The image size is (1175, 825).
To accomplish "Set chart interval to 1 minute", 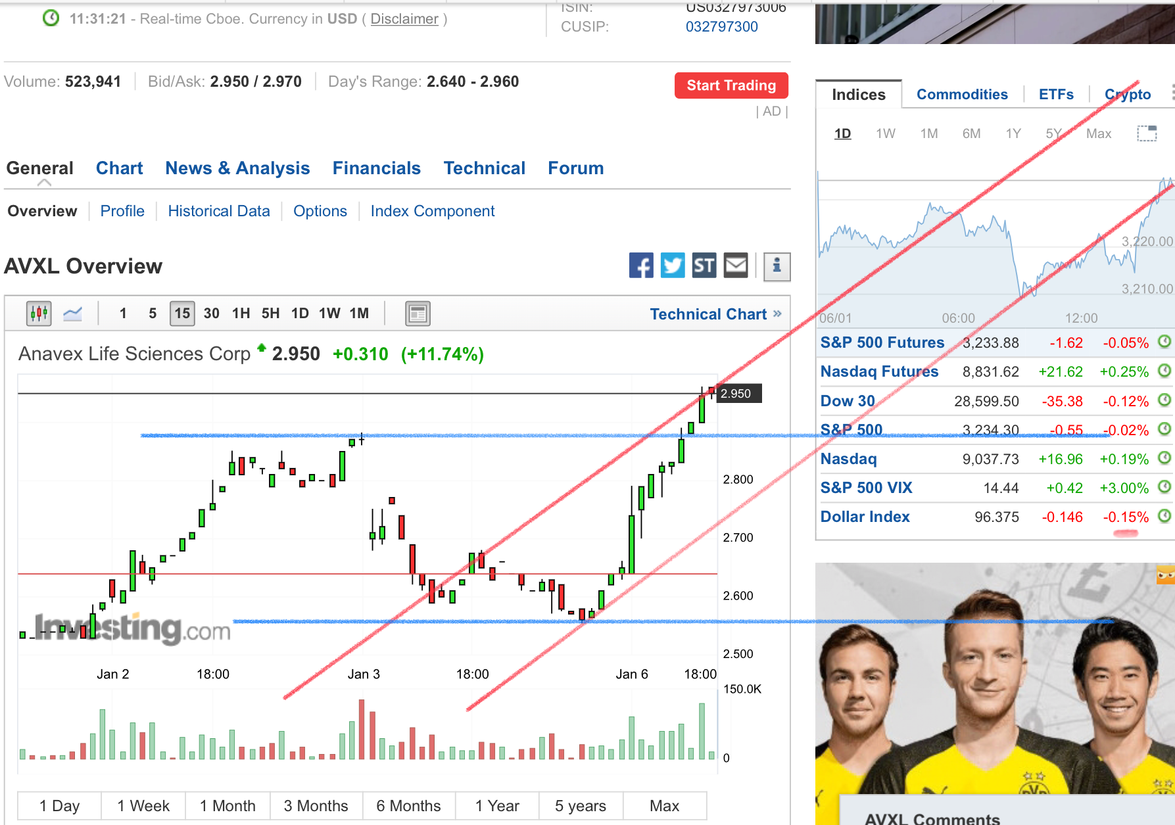I will pos(123,314).
